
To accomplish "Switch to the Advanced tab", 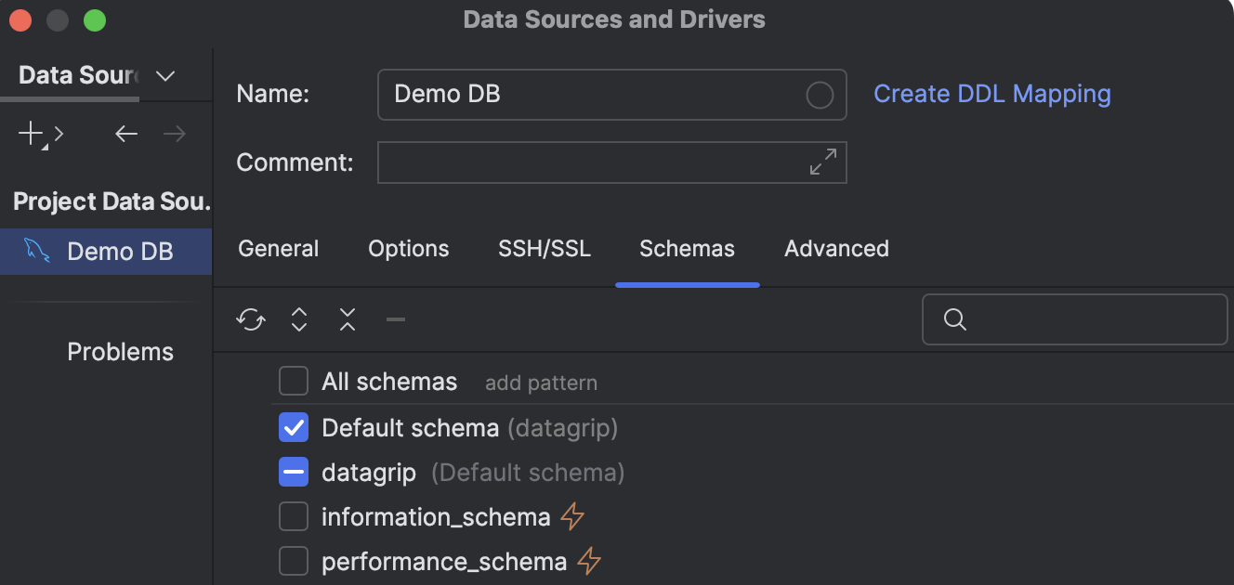I will [835, 248].
